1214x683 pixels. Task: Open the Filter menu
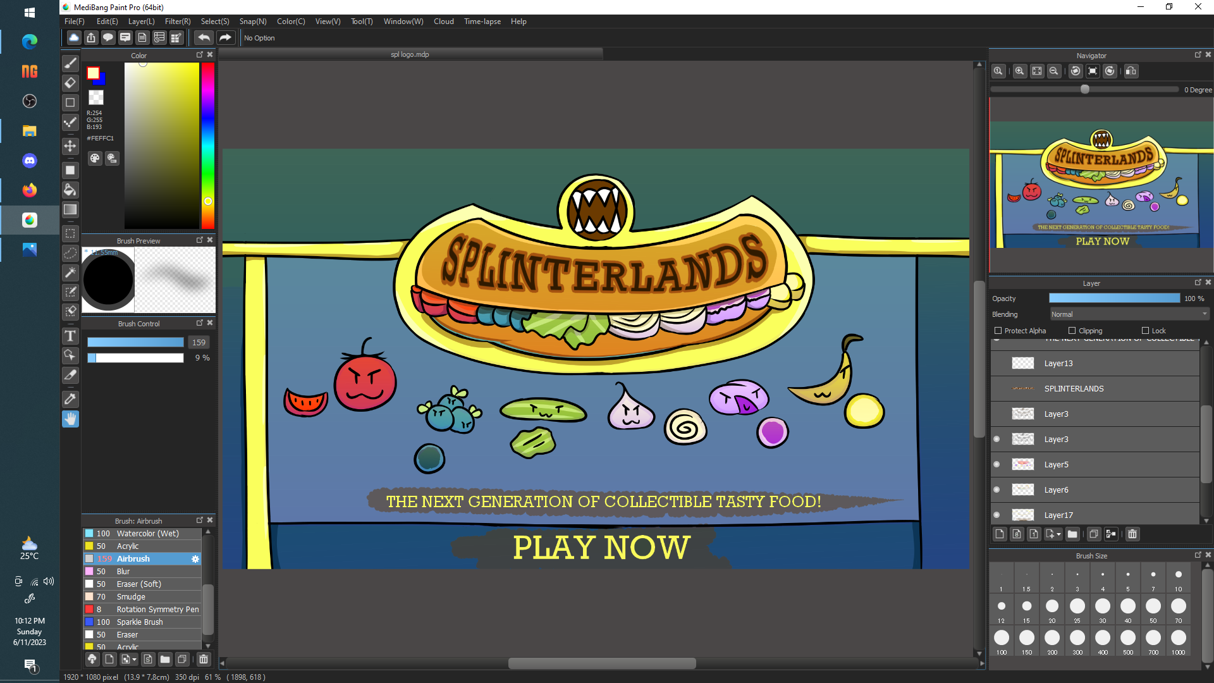click(x=178, y=22)
